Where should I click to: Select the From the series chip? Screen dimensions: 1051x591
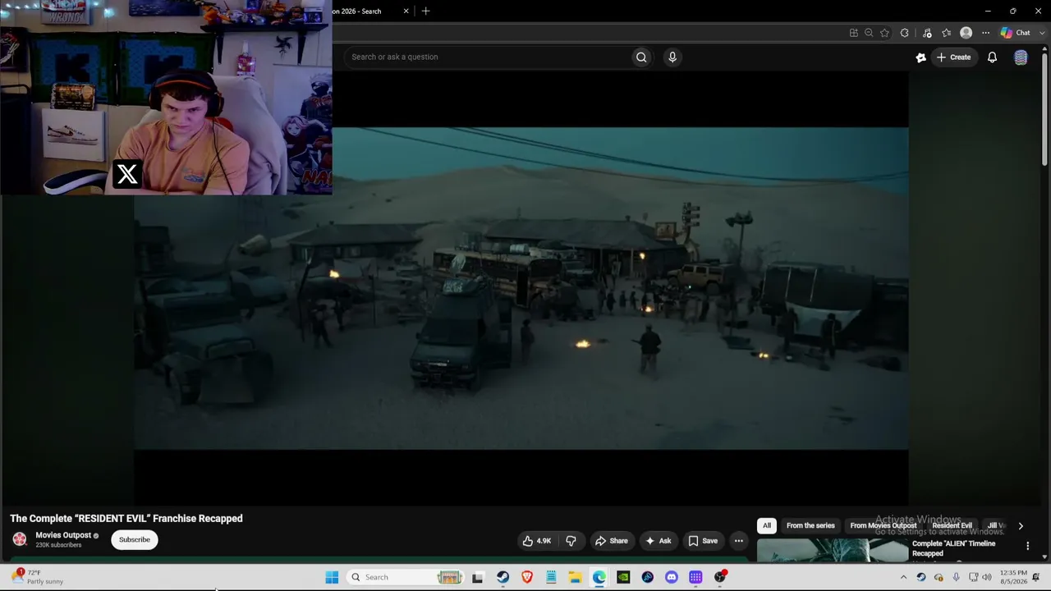(x=810, y=526)
